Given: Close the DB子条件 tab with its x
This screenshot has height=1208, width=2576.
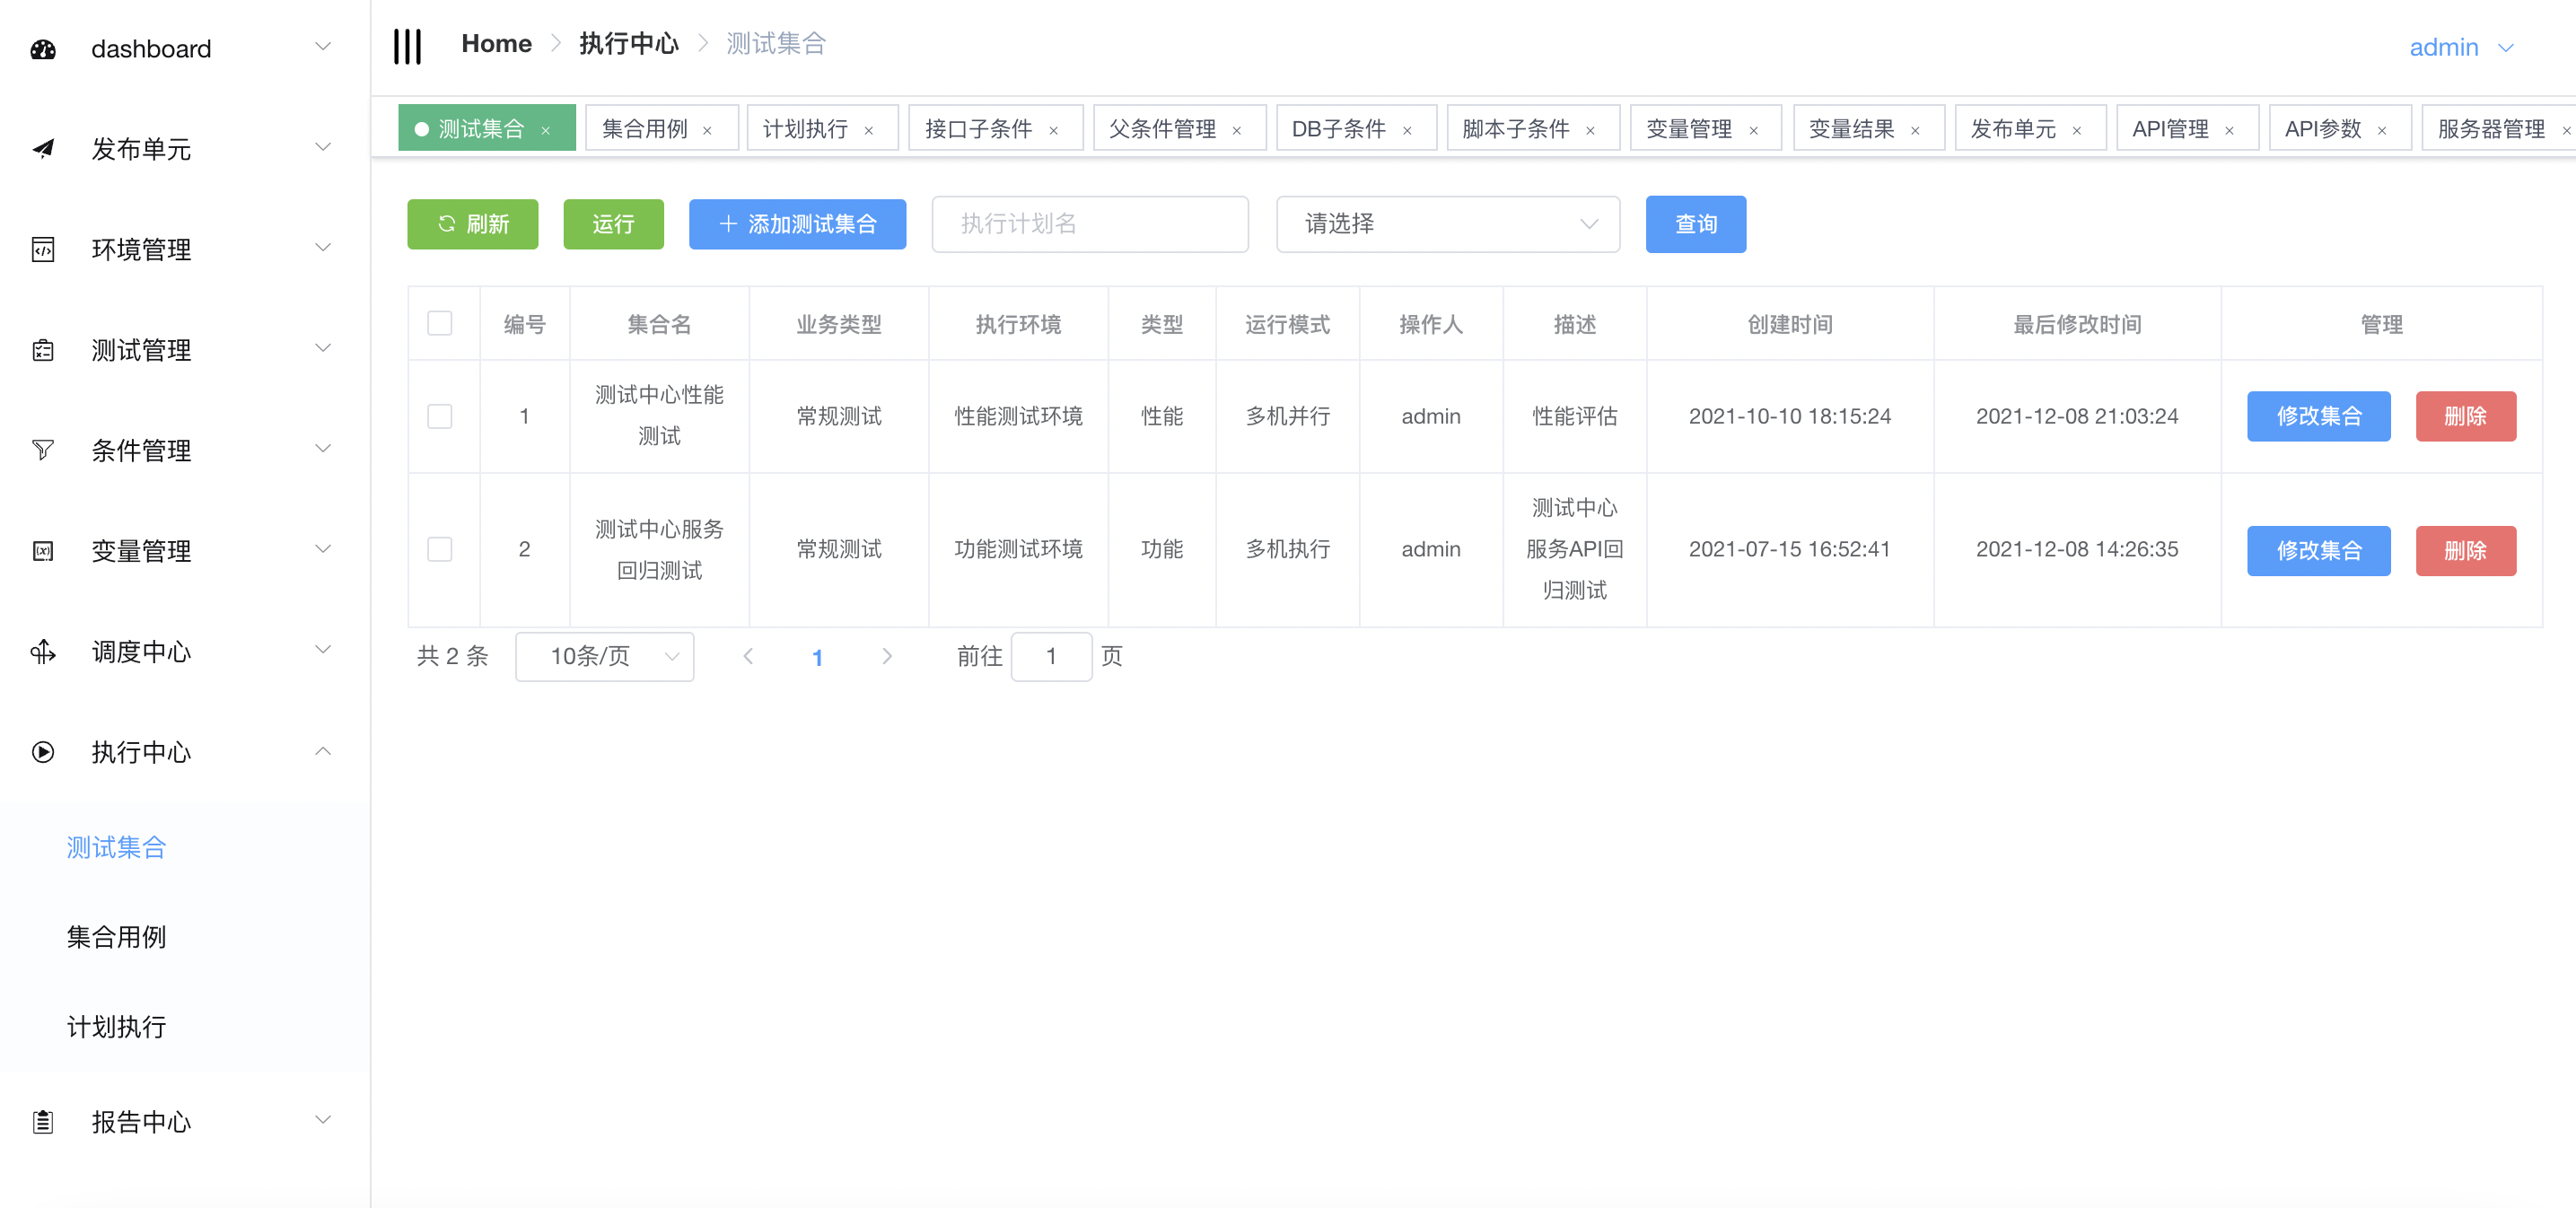Looking at the screenshot, I should [1407, 130].
